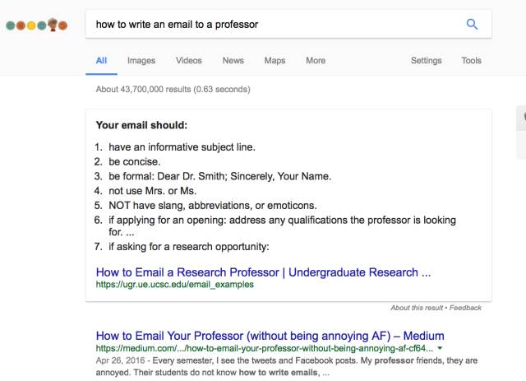Select the All results tab
The width and height of the screenshot is (526, 381).
[101, 60]
